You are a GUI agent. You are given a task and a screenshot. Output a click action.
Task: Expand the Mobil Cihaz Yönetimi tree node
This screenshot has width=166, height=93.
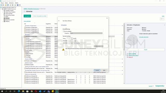[x=3, y=12]
